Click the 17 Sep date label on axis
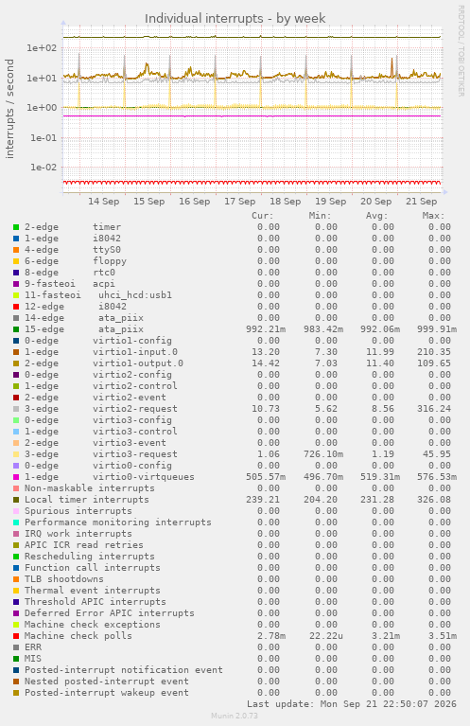The image size is (470, 726). click(239, 202)
